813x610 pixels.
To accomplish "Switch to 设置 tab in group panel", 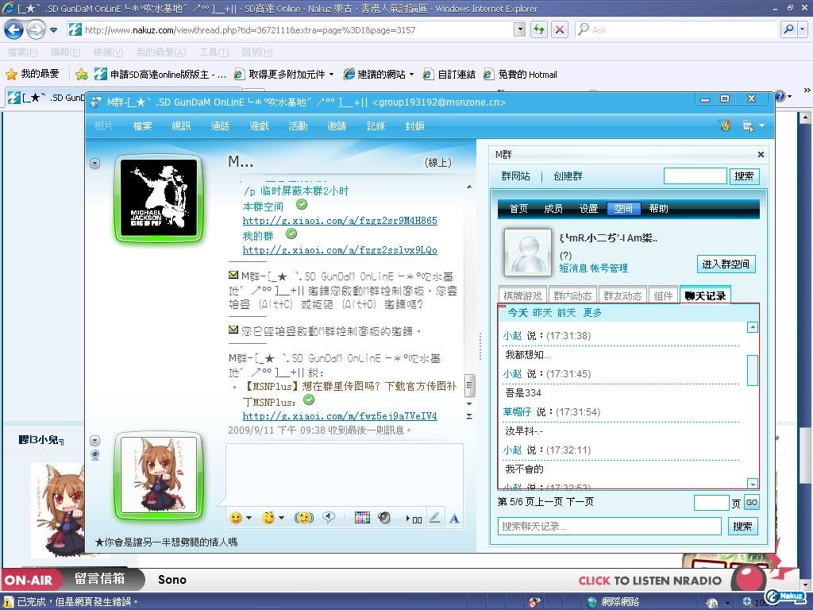I will tap(588, 209).
